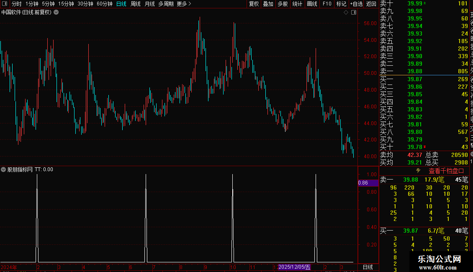
Task: Click the 17.9/笔 average per order
Action: pos(434,180)
